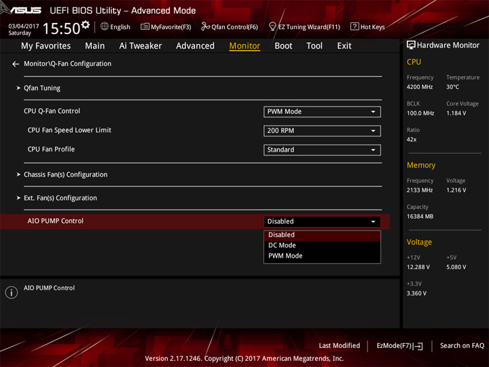Click the Hot Keys question mark icon
The image size is (489, 367).
click(355, 27)
